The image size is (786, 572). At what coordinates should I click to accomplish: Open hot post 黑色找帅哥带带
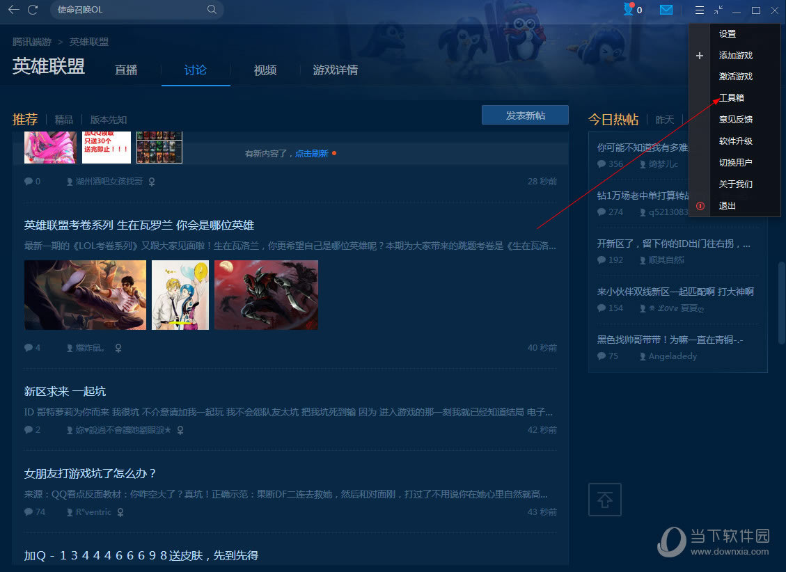click(670, 340)
